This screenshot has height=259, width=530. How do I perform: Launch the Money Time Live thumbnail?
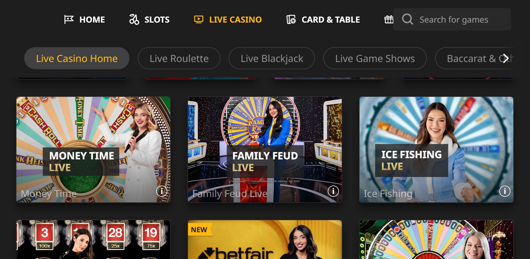pos(93,150)
